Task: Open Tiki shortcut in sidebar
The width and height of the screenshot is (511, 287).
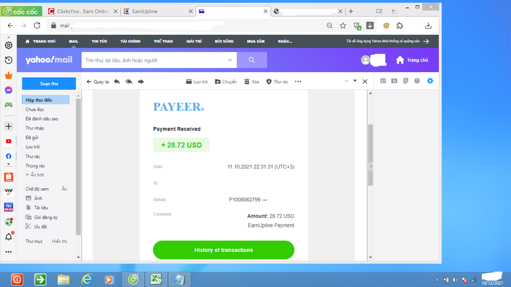Action: click(8, 207)
